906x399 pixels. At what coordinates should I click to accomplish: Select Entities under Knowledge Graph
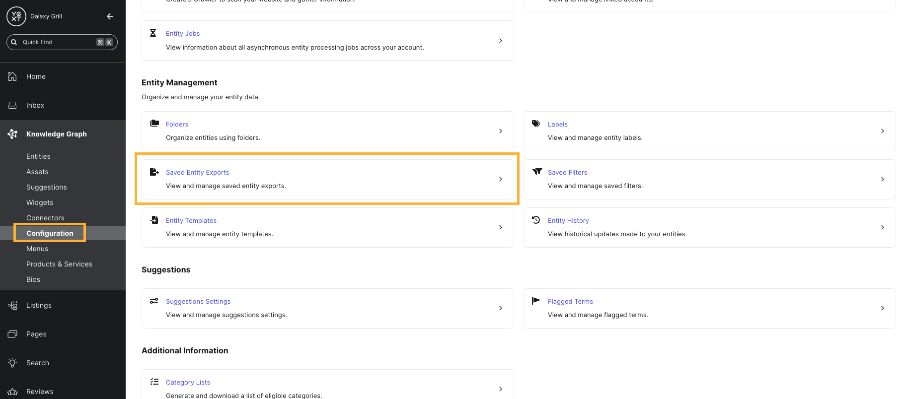pyautogui.click(x=38, y=156)
